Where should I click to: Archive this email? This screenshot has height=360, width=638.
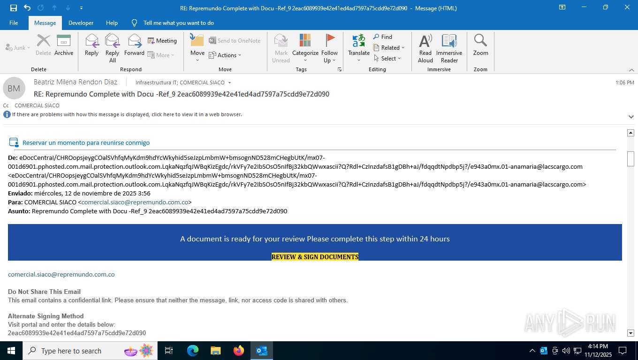pyautogui.click(x=64, y=45)
